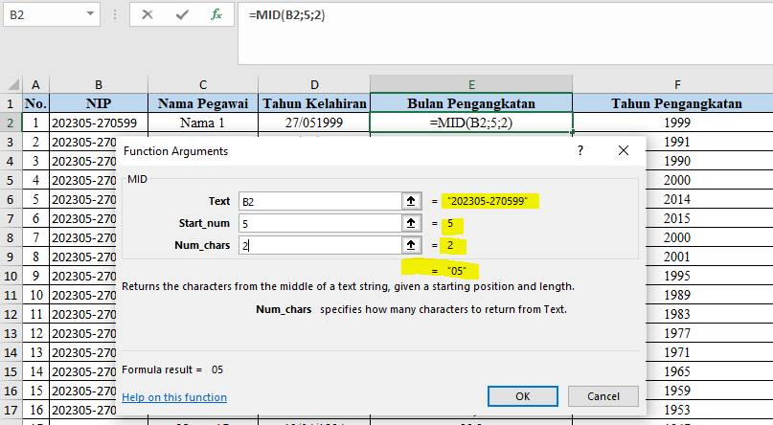
Task: Select row 10 header
Action: (x=11, y=276)
